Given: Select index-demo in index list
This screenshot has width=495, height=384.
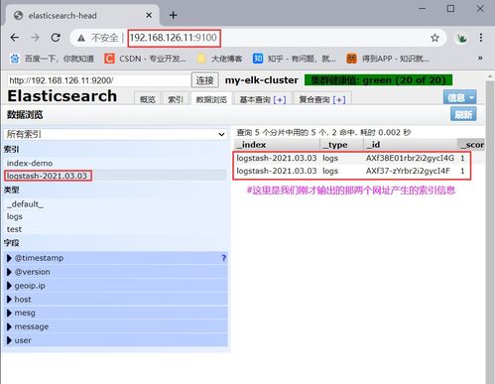Looking at the screenshot, I should click(30, 163).
